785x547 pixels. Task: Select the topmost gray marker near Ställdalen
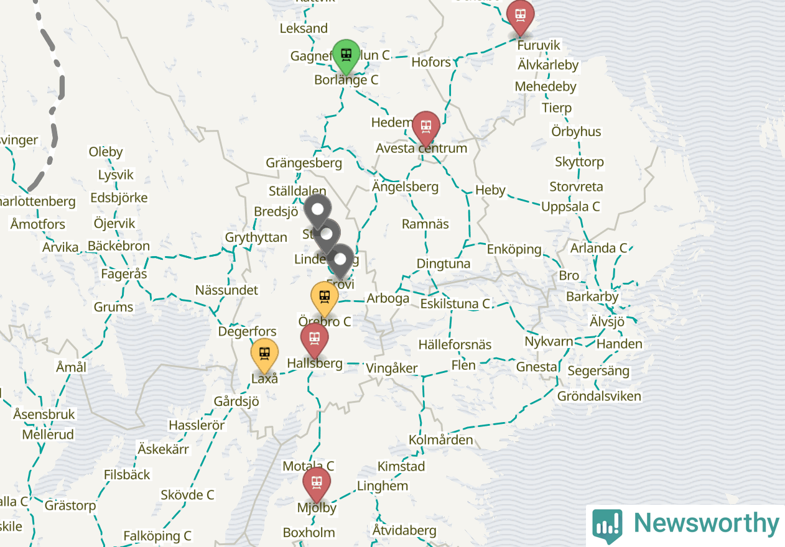click(x=318, y=211)
